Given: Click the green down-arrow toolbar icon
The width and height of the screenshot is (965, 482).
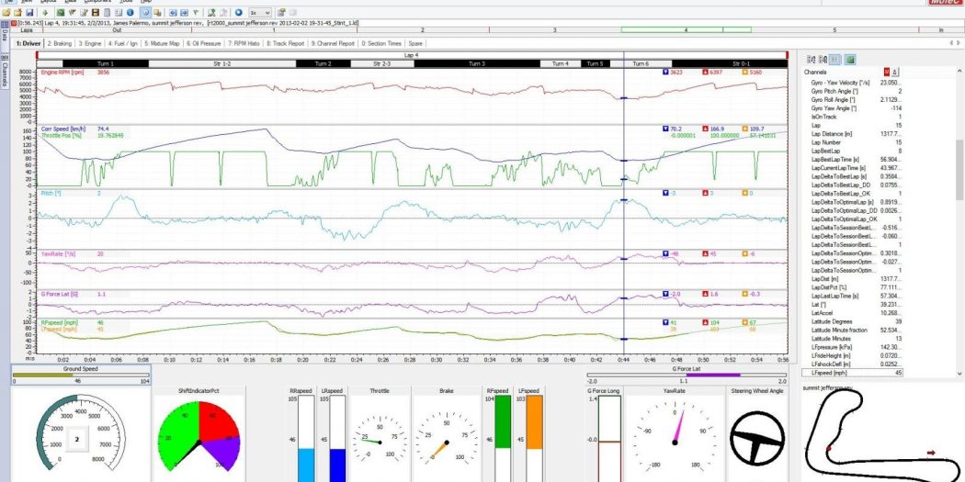Looking at the screenshot, I should (45, 12).
